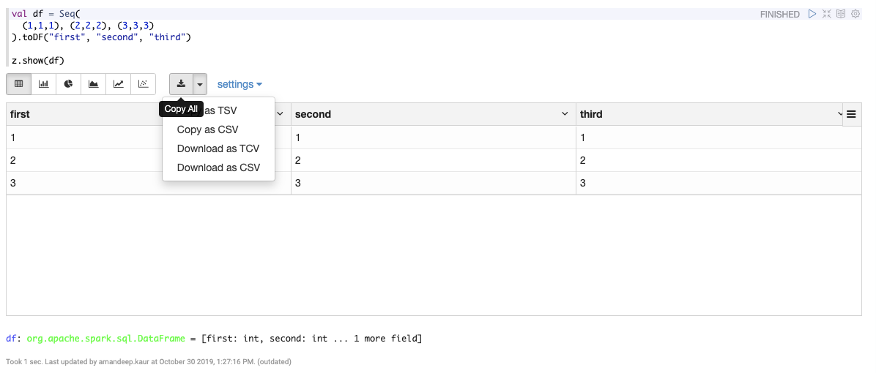Select the bar chart visualization
Image resolution: width=876 pixels, height=373 pixels.
[43, 84]
